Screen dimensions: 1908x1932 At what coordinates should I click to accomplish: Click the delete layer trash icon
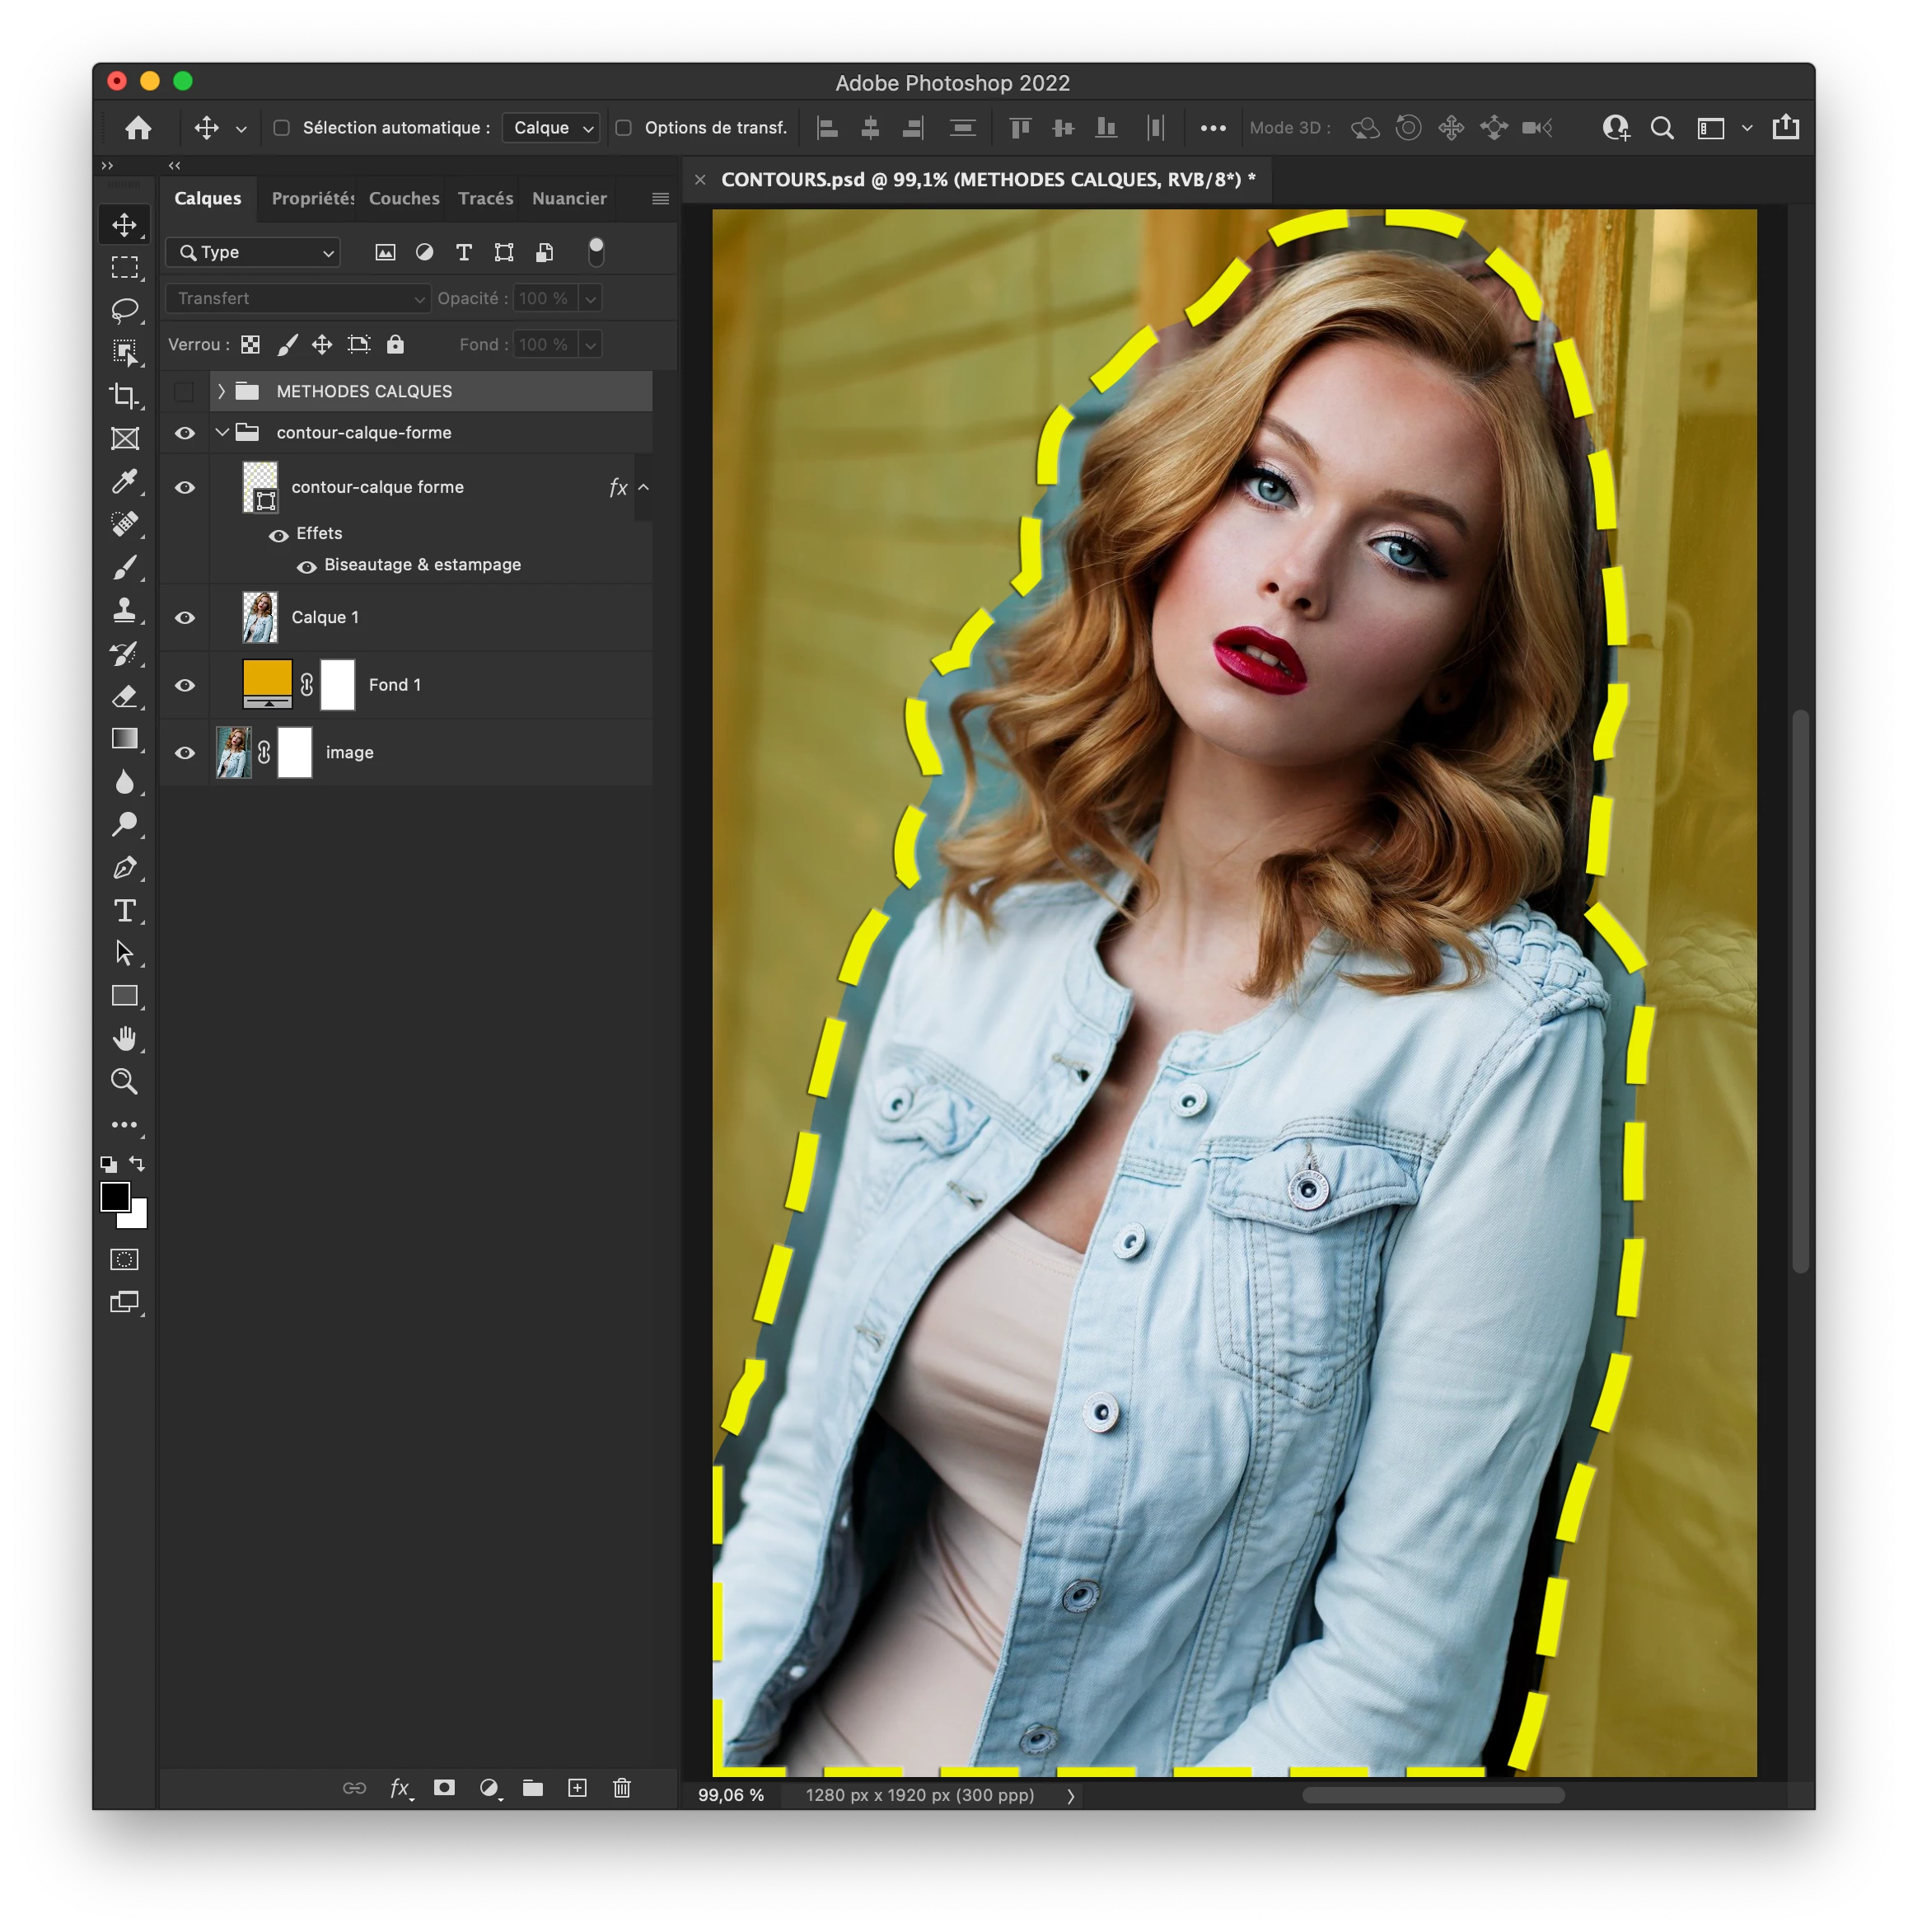622,1788
